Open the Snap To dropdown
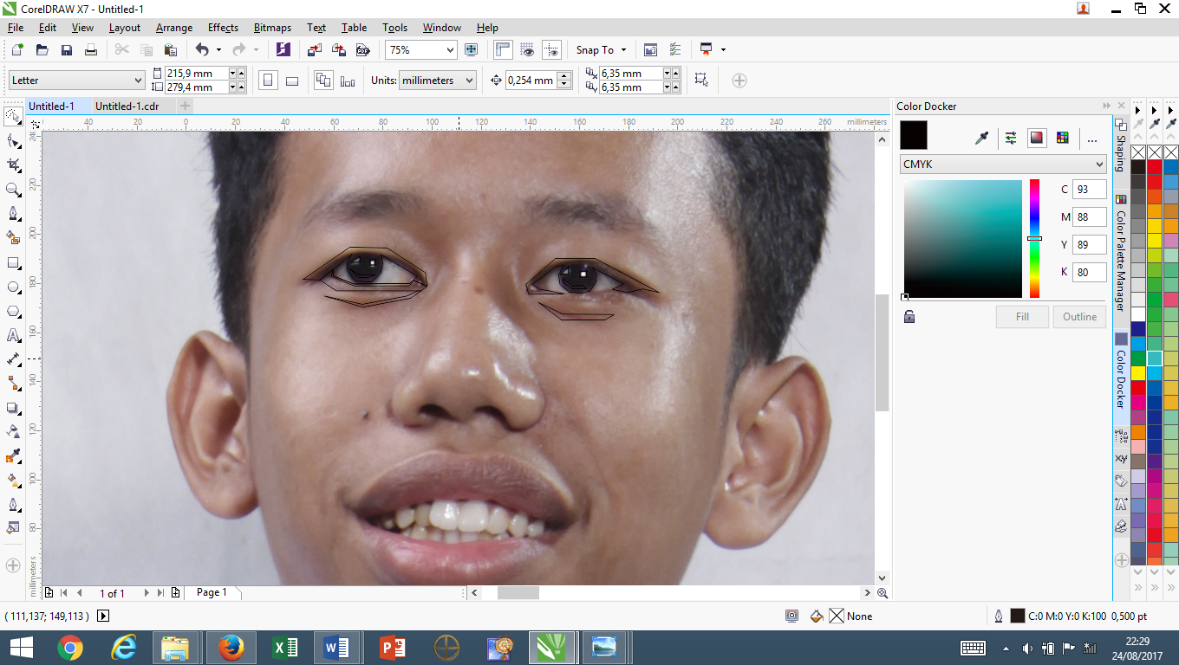Screen dimensions: 1179x665 [601, 49]
